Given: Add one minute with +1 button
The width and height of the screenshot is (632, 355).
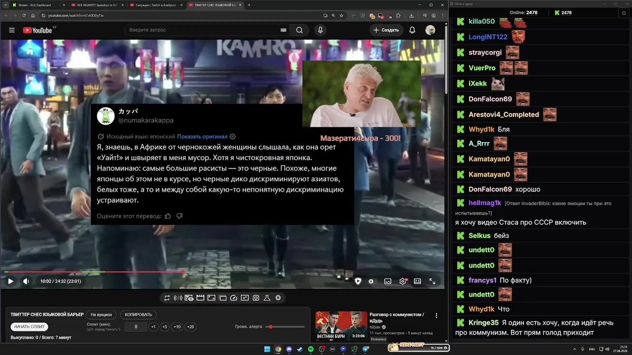Looking at the screenshot, I should tap(153, 327).
